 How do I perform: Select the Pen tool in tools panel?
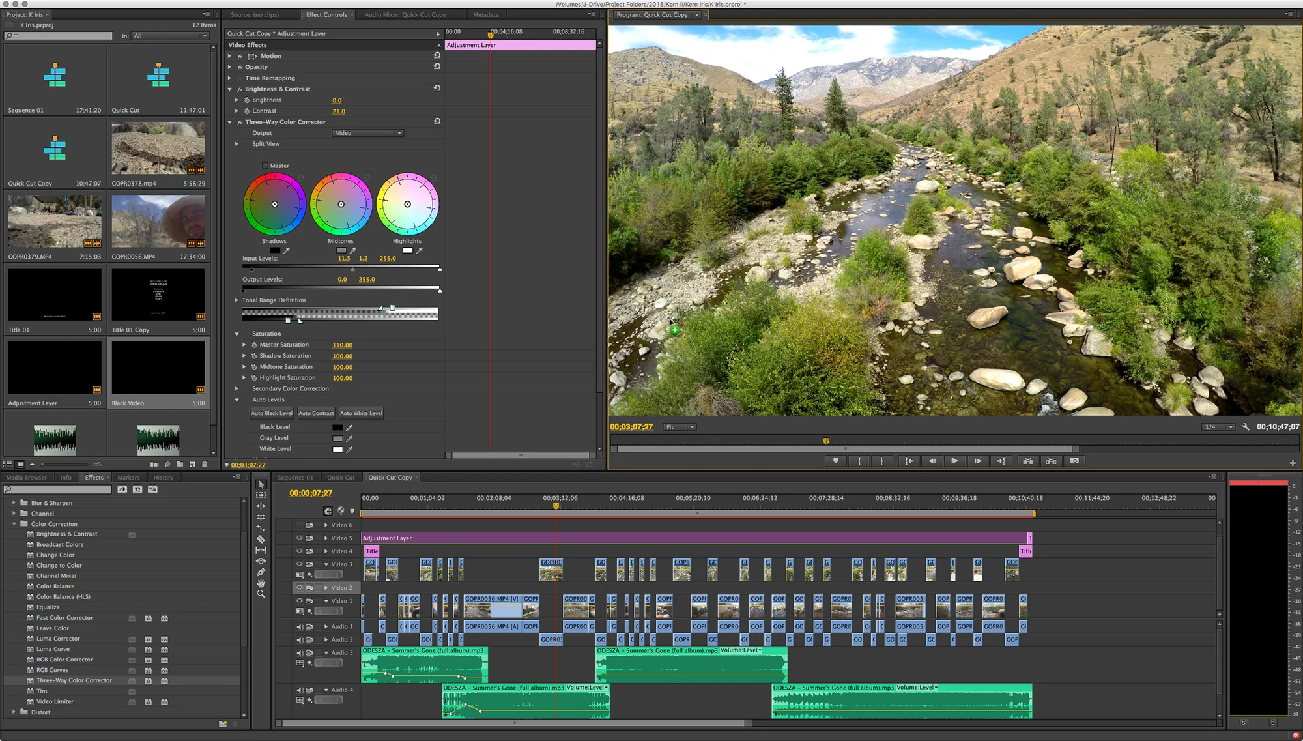261,572
